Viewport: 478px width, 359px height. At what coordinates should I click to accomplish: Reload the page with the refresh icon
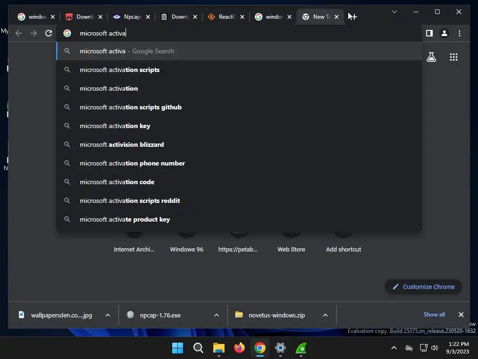click(49, 33)
